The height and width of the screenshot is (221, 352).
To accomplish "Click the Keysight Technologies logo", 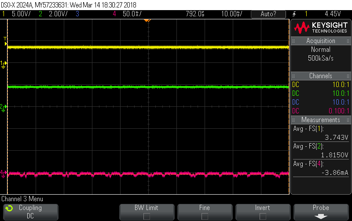I will (321, 28).
